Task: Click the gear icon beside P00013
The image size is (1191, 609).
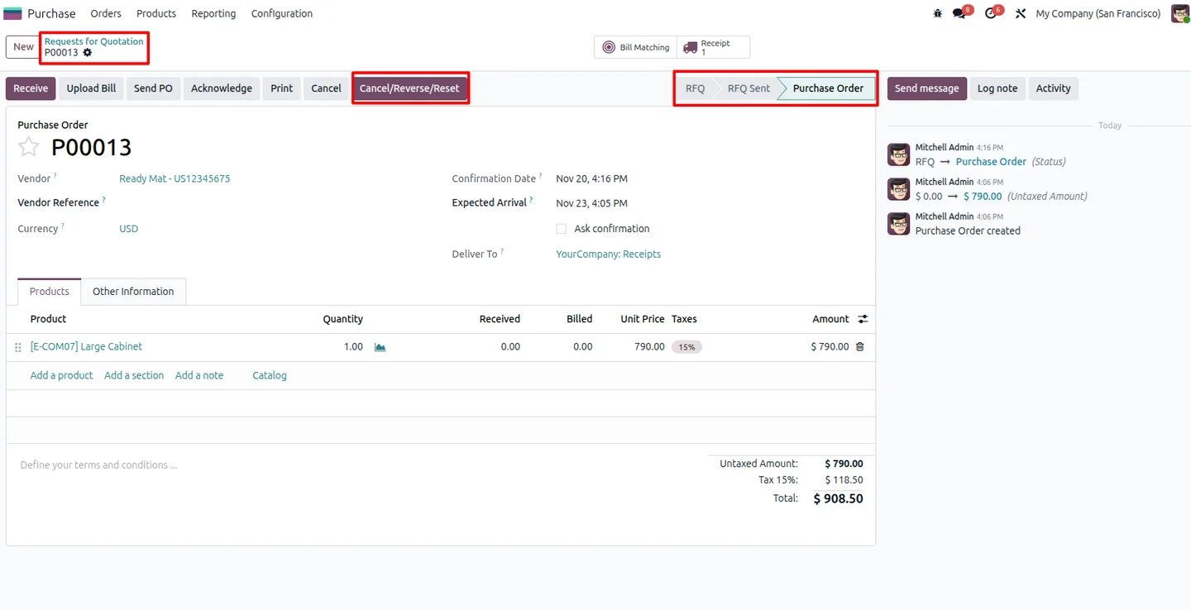Action: click(x=88, y=53)
